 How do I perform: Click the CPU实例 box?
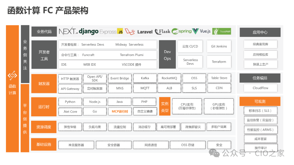coord(187,106)
